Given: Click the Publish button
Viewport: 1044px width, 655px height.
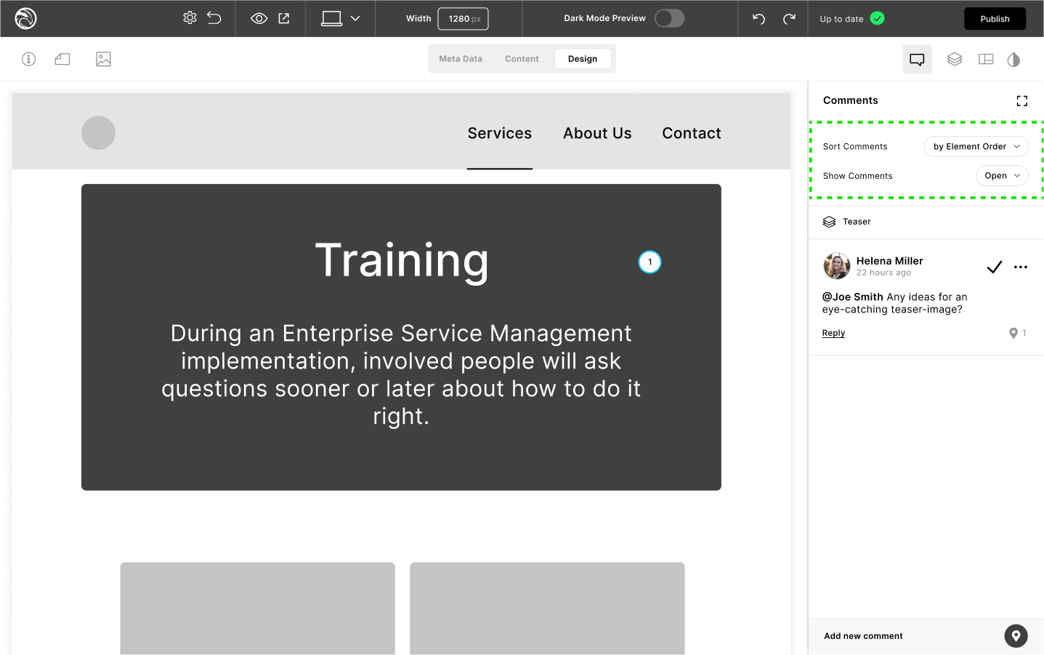Looking at the screenshot, I should [x=995, y=19].
